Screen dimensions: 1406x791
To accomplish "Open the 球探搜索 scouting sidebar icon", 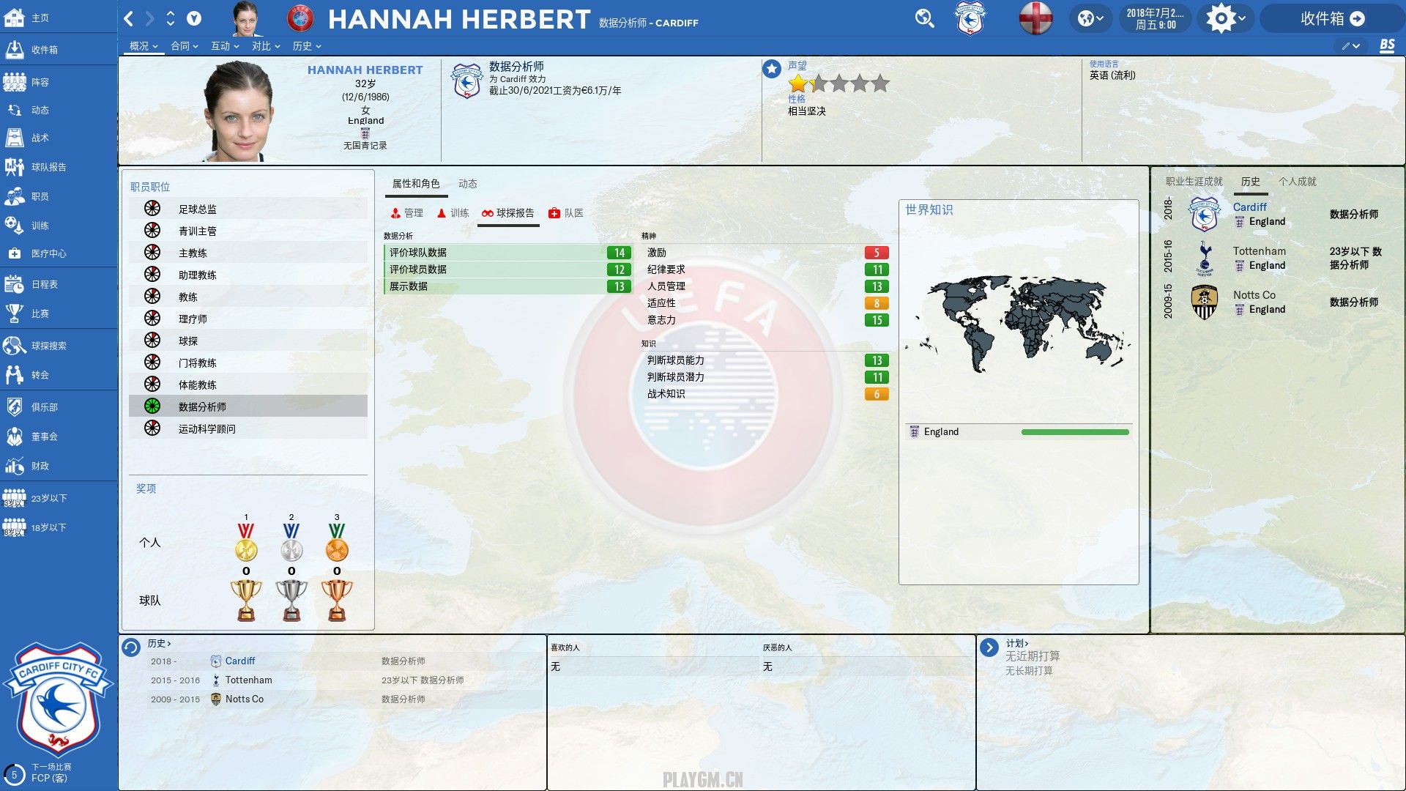I will (x=15, y=346).
